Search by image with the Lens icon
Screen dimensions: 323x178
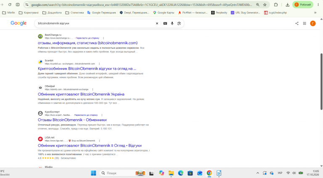click(179, 24)
